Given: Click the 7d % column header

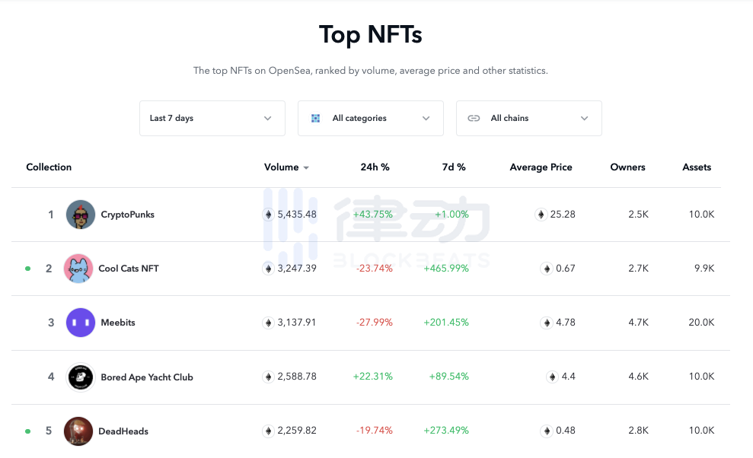Looking at the screenshot, I should pos(454,167).
